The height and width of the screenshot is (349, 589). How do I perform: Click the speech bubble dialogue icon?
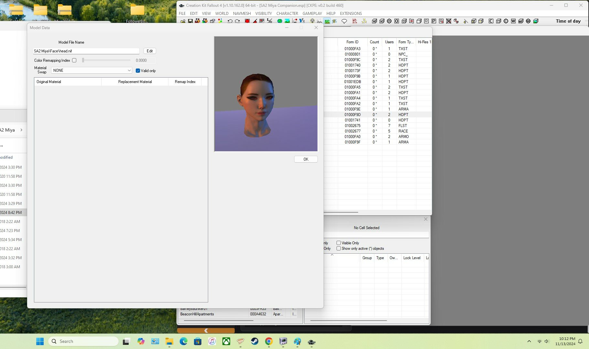coord(344,21)
